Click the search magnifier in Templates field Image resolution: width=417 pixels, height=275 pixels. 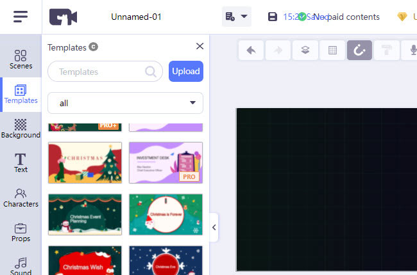coord(151,72)
